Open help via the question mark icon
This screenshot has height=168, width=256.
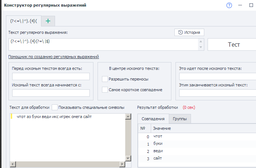coord(229,6)
